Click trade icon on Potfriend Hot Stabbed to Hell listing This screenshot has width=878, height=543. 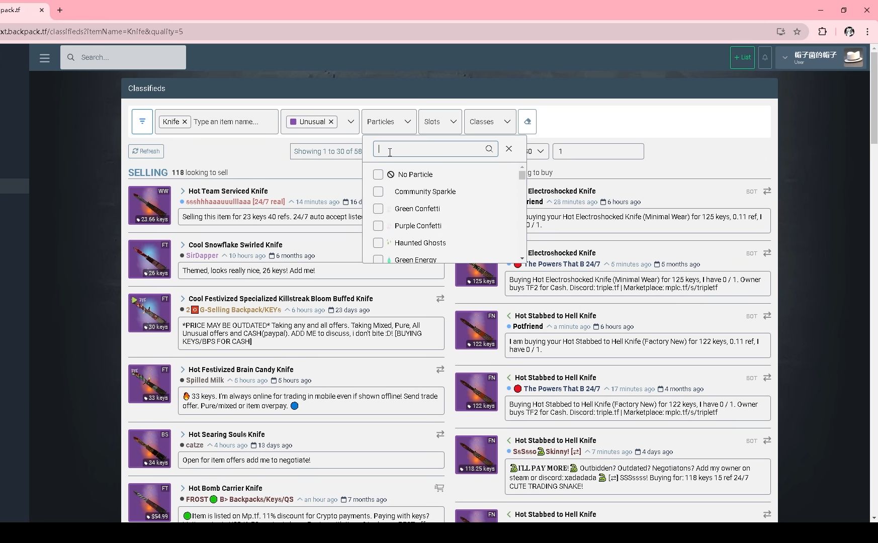click(x=767, y=316)
